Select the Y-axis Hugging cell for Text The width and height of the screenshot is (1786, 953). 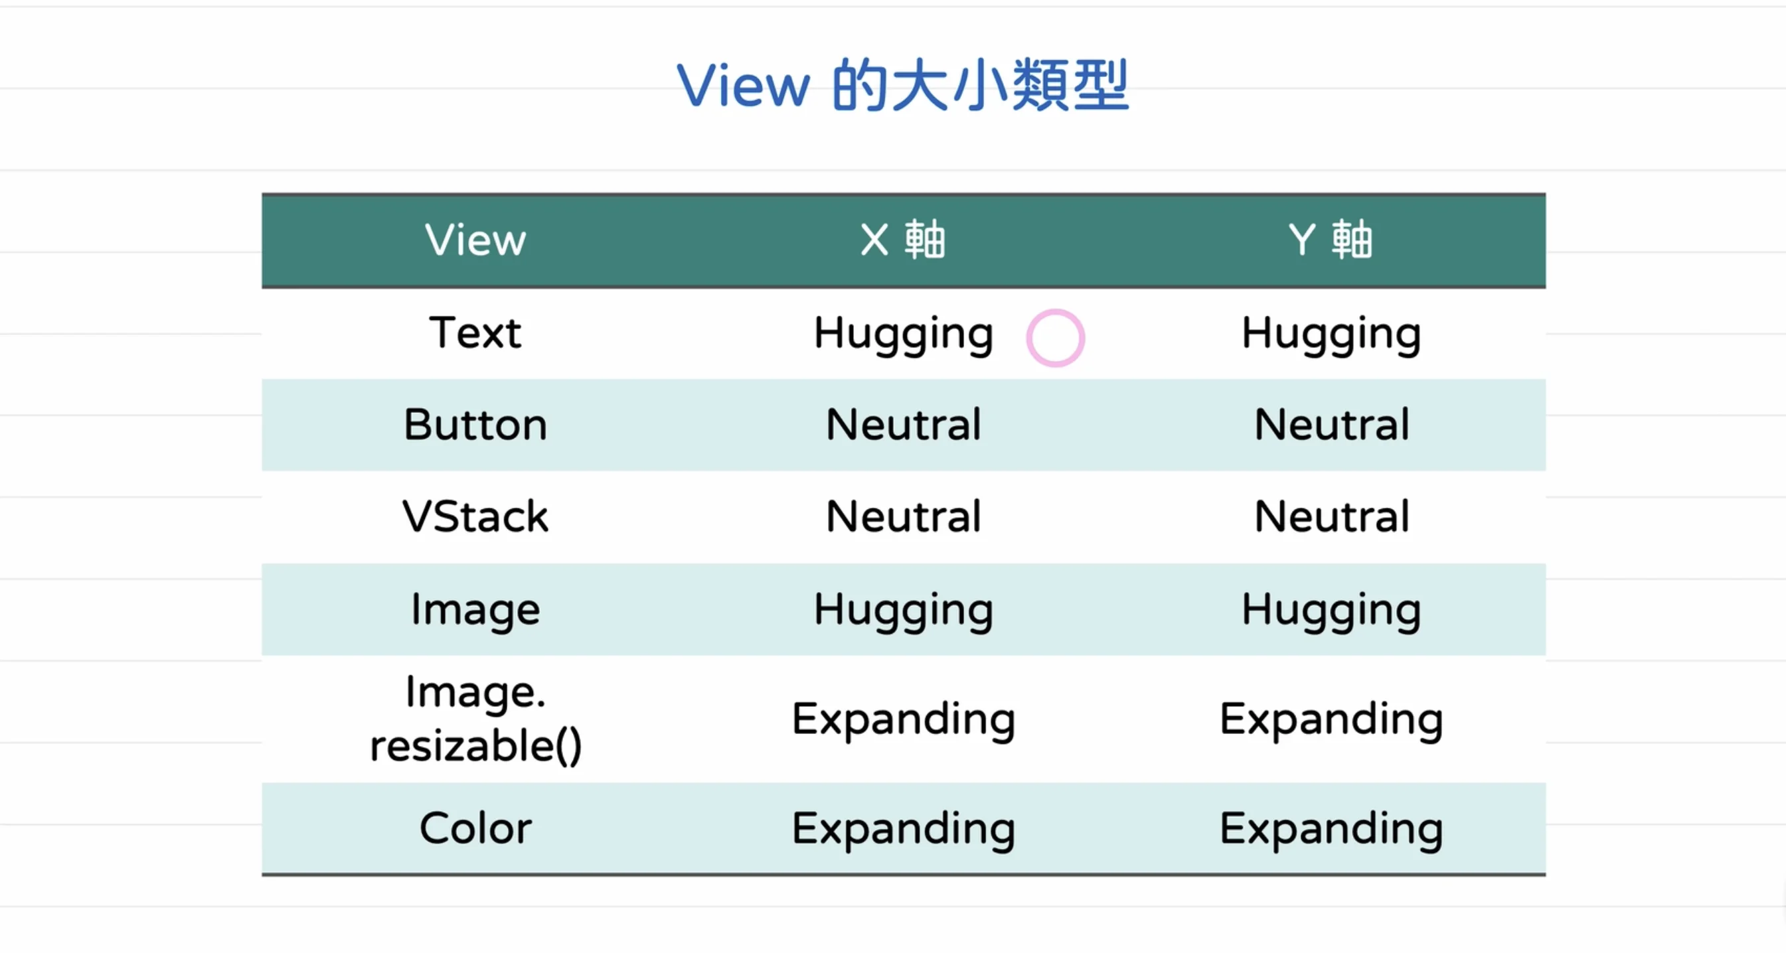(x=1331, y=333)
